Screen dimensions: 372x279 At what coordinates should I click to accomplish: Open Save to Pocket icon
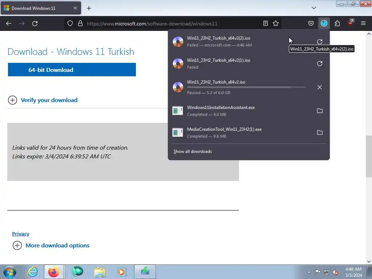(311, 23)
